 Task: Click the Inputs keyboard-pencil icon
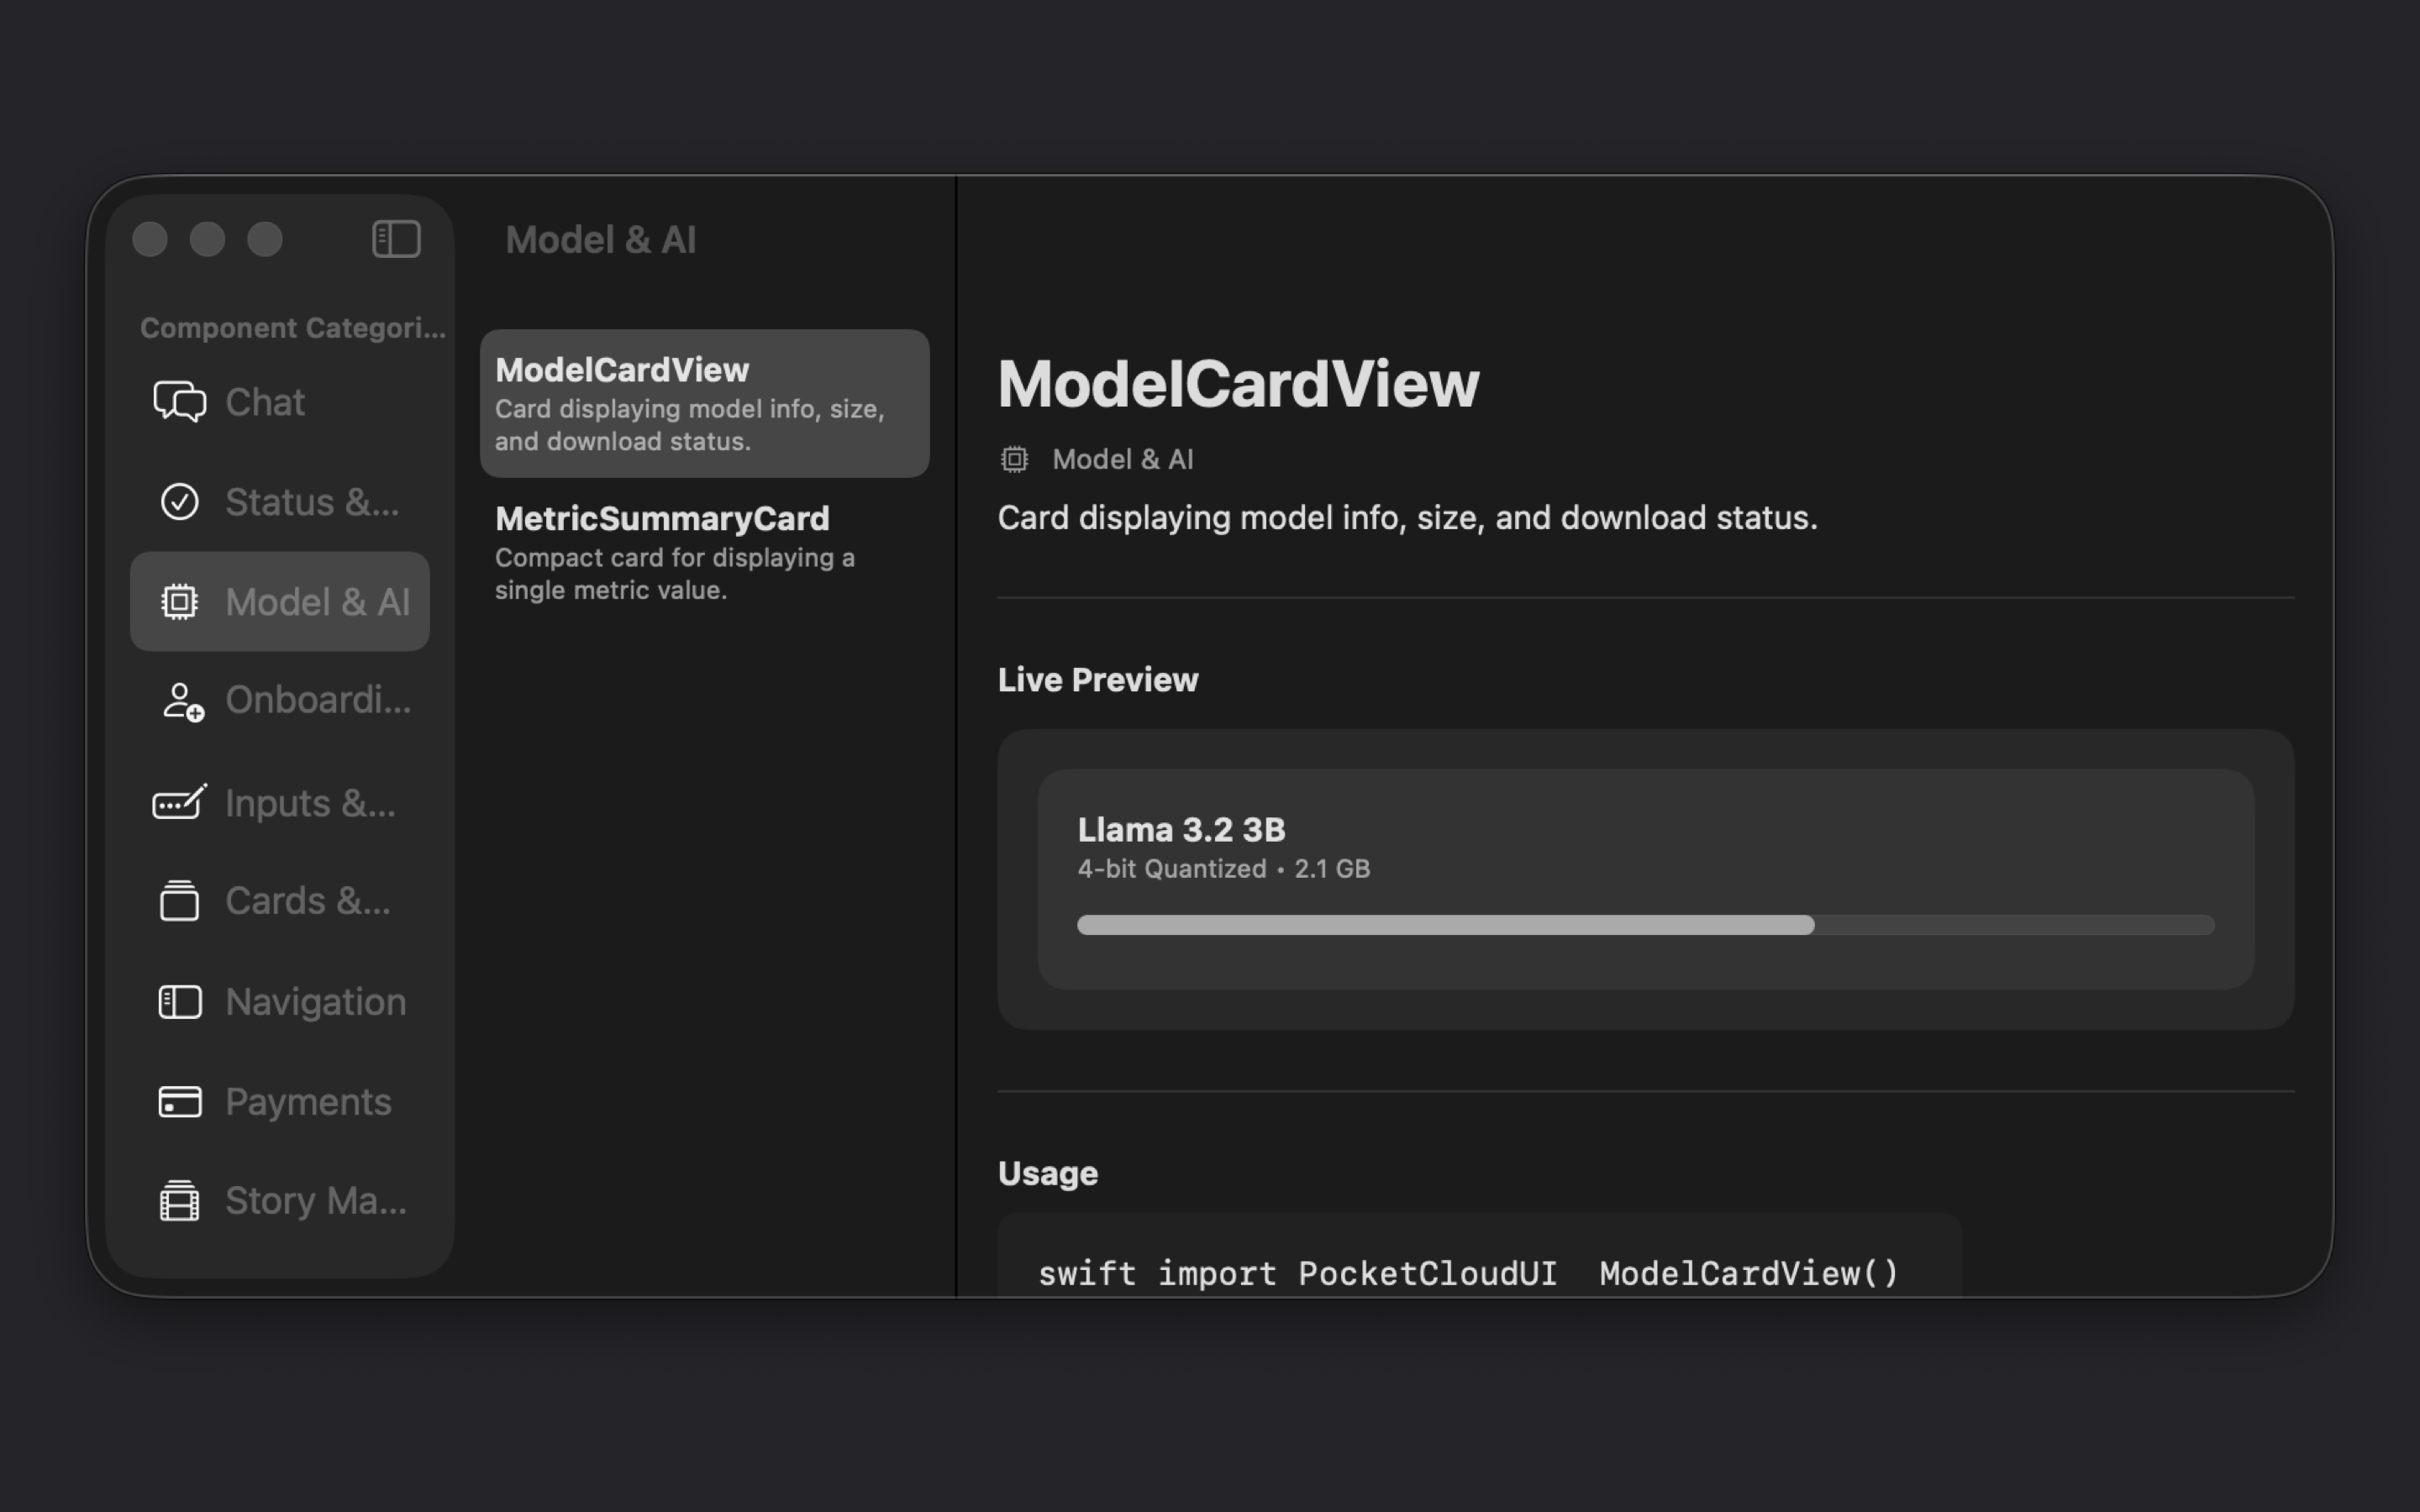pyautogui.click(x=180, y=802)
